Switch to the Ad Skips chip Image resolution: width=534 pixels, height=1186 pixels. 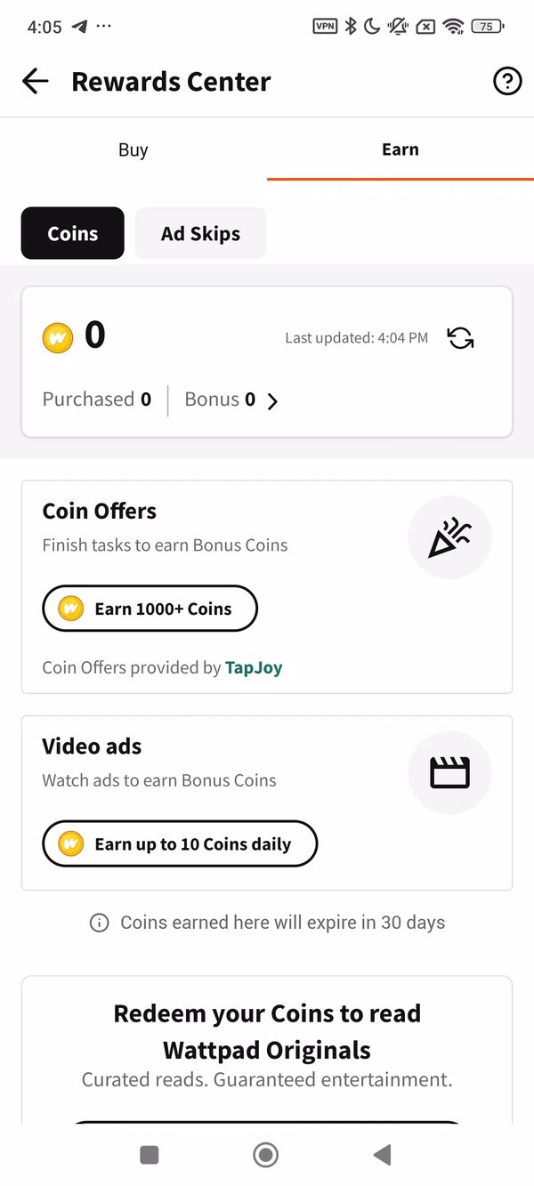200,234
